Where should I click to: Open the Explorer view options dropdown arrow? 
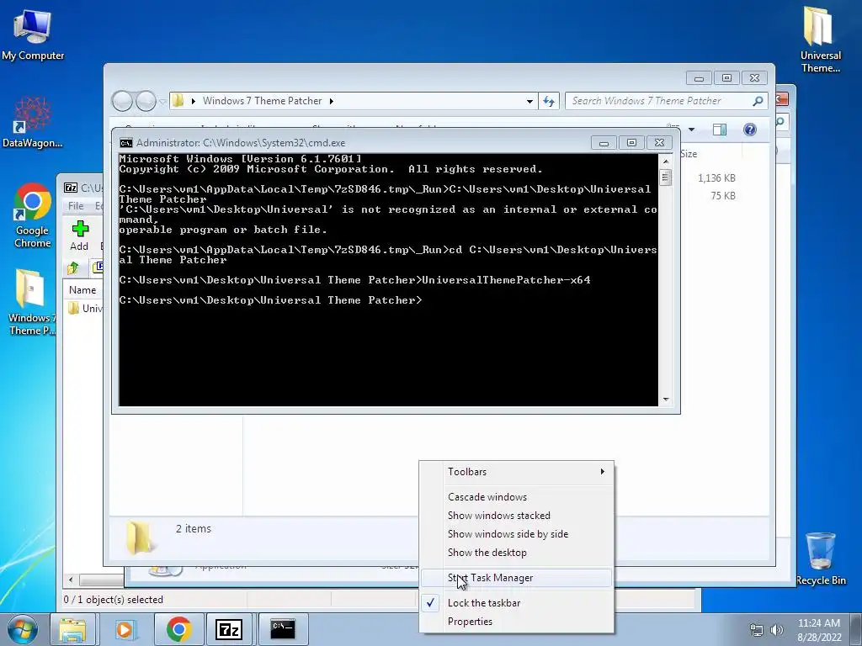coord(692,130)
